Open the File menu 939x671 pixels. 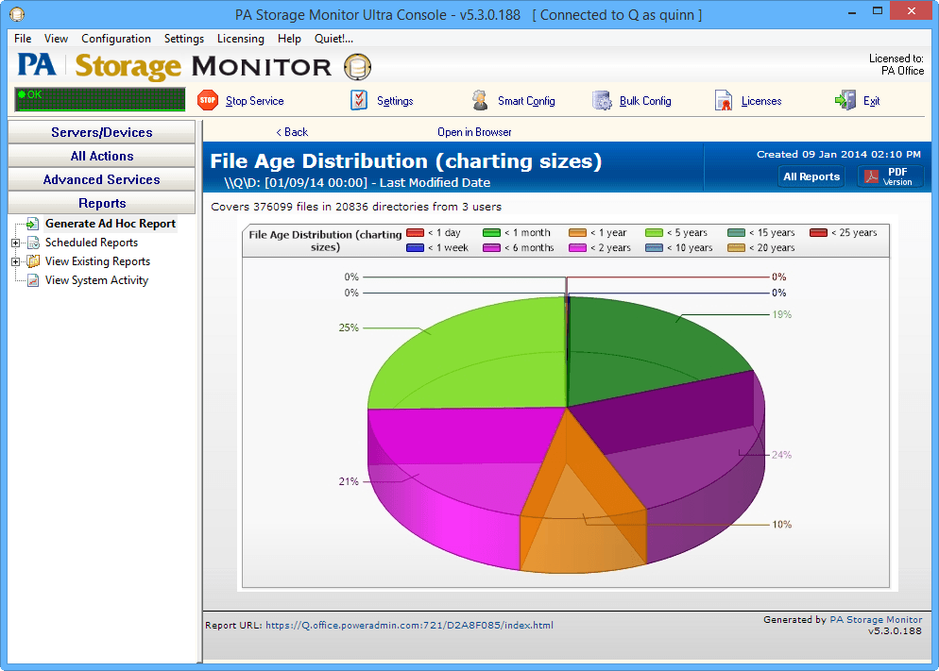coord(23,39)
